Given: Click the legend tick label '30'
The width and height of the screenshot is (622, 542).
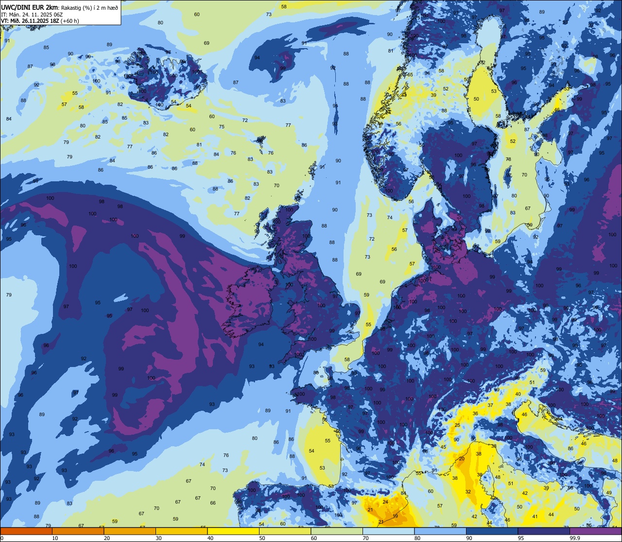Looking at the screenshot, I should (x=158, y=538).
